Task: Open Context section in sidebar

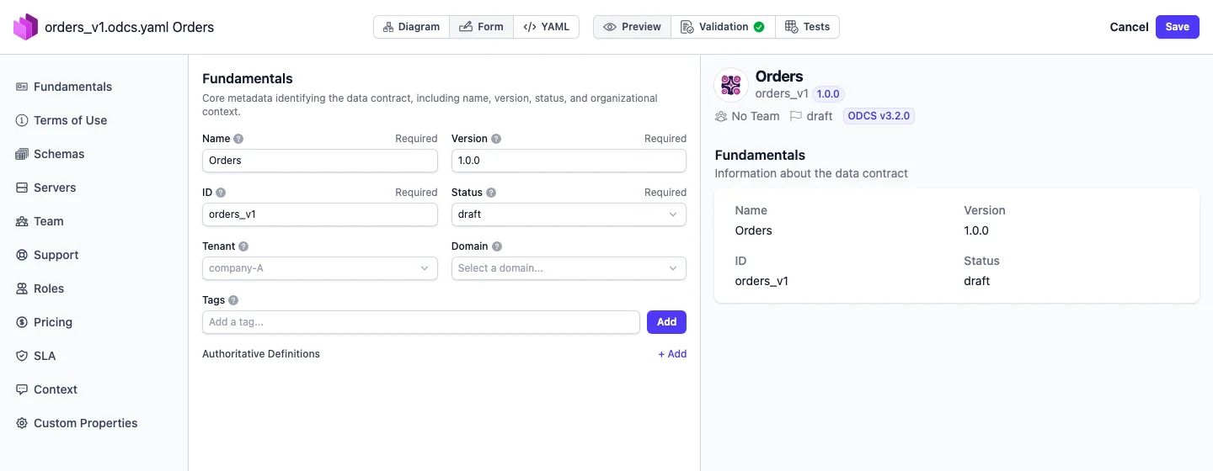Action: click(94, 389)
